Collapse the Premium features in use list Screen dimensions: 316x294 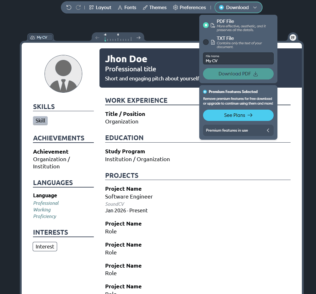click(x=268, y=130)
